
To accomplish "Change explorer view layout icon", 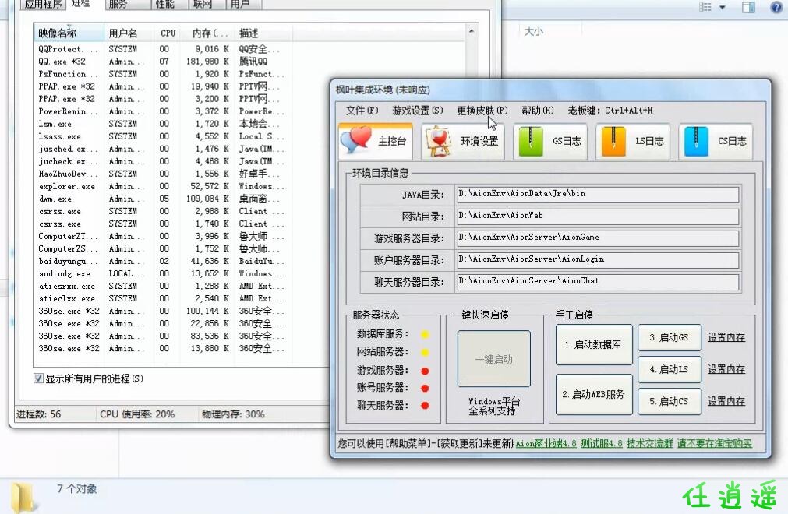I will [705, 7].
